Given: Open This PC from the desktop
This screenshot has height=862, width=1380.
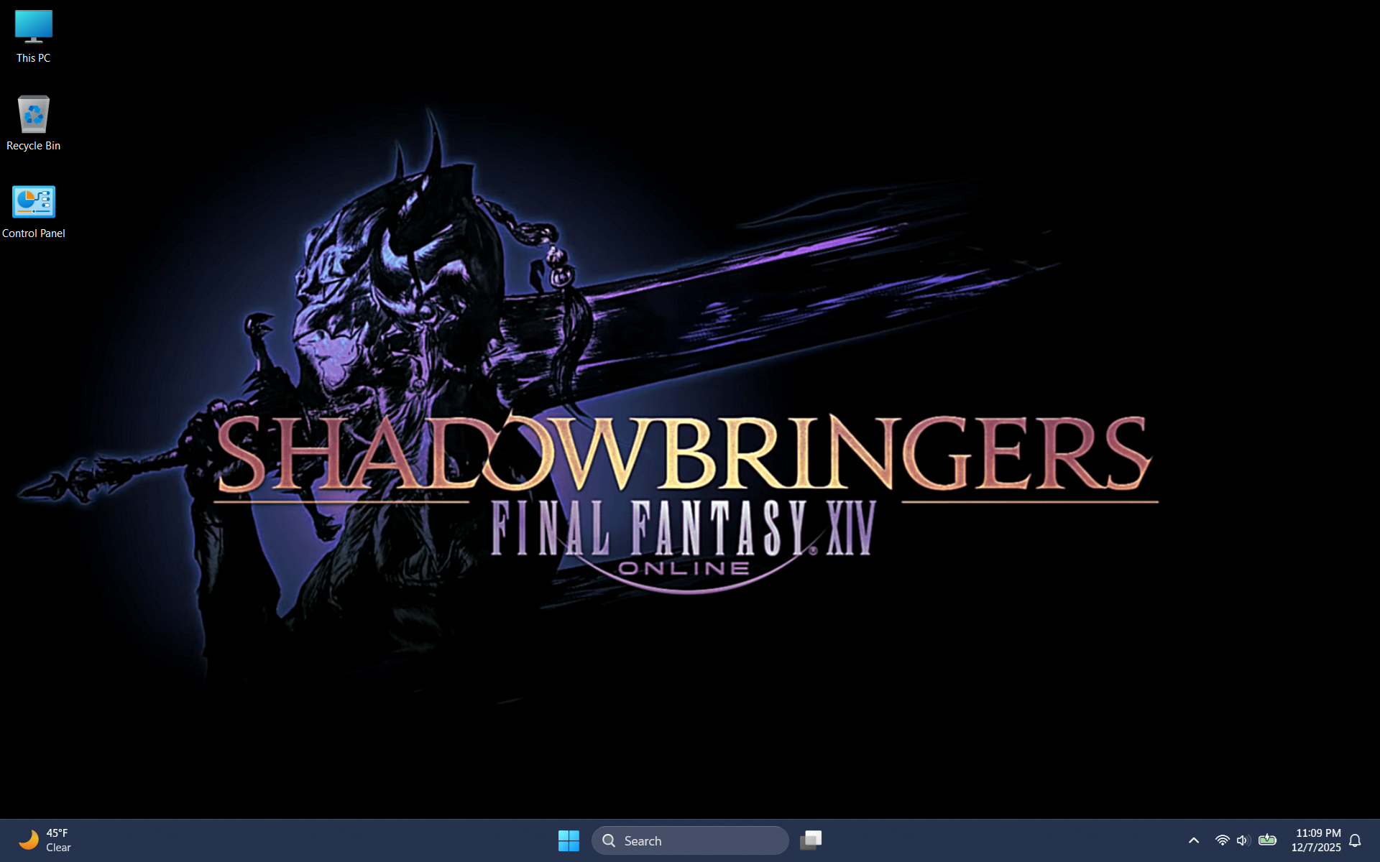Looking at the screenshot, I should pos(33,27).
